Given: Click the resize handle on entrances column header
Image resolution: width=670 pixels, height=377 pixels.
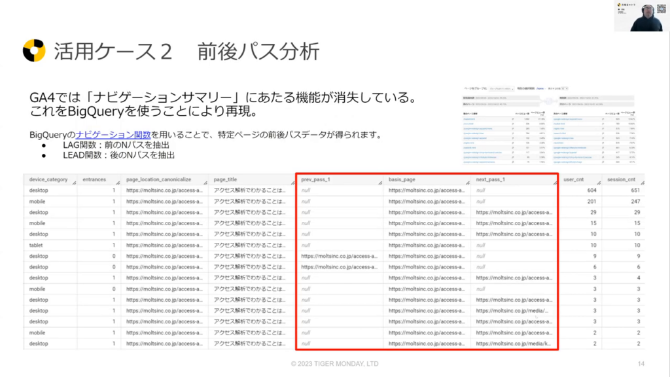Looking at the screenshot, I should click(x=116, y=183).
